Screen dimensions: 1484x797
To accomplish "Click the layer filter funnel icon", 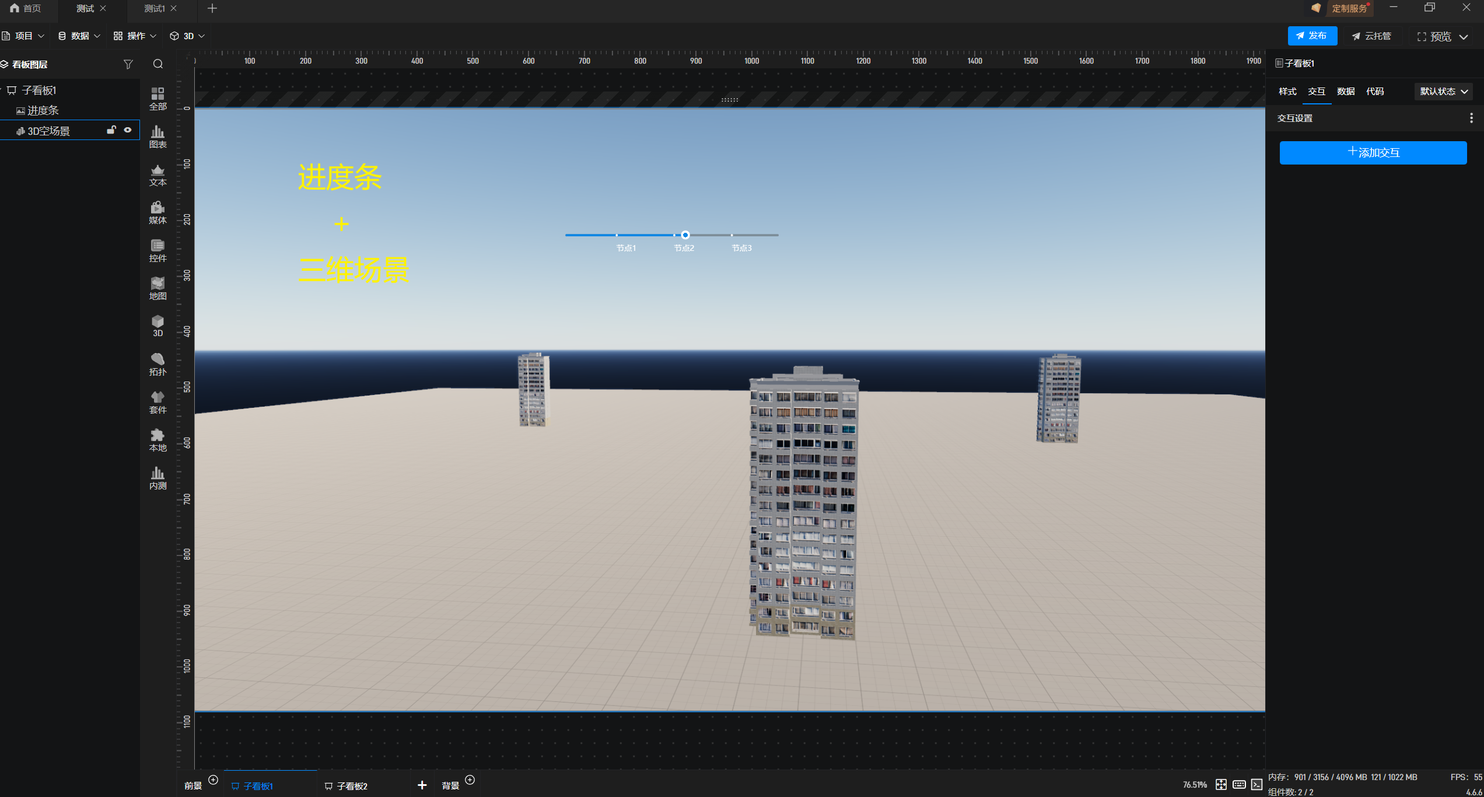I will tap(128, 64).
